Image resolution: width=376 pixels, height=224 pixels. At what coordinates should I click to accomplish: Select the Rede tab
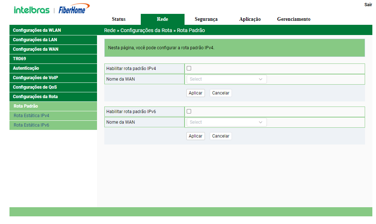[x=163, y=19]
